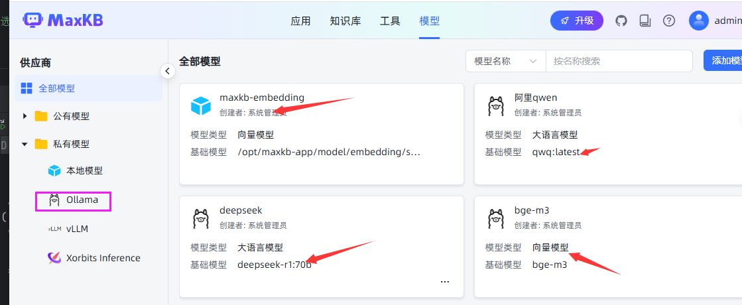Click the qwq:latest base model value
Viewport: 742px width, 305px height.
pos(556,152)
